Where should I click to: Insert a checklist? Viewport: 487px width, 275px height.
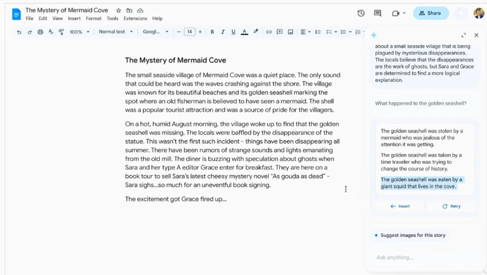pyautogui.click(x=328, y=31)
